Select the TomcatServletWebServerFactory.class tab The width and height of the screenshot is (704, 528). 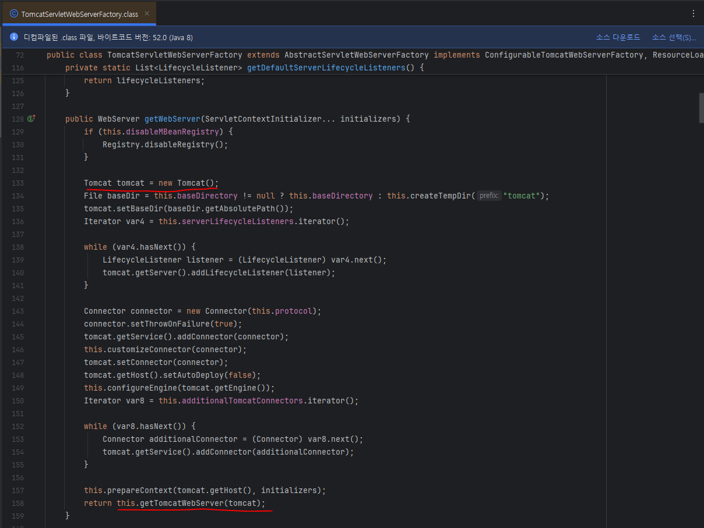click(x=79, y=13)
